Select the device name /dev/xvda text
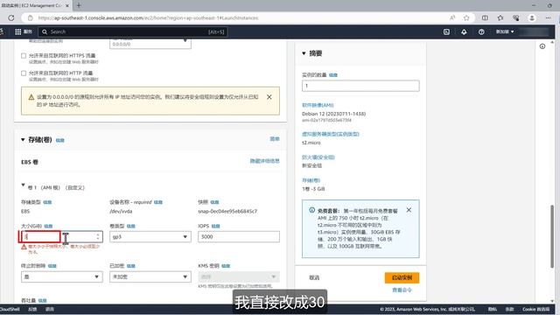This screenshot has width=560, height=315. 121,212
